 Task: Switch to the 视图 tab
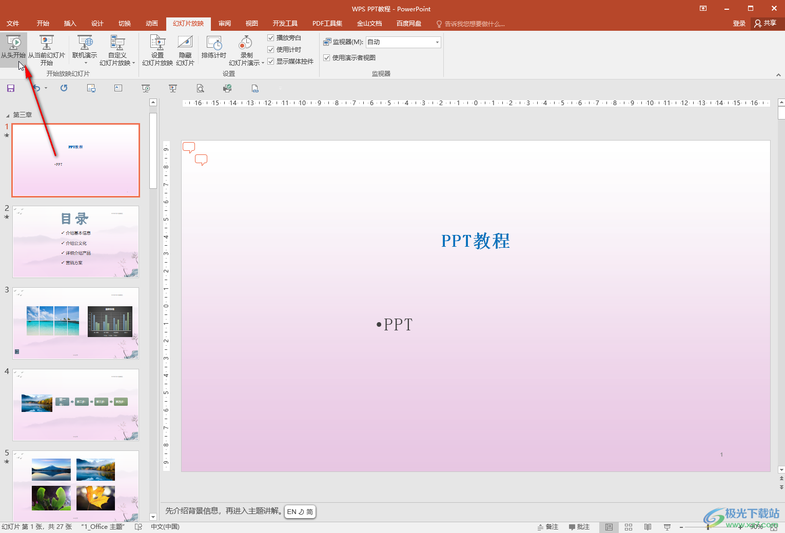252,24
